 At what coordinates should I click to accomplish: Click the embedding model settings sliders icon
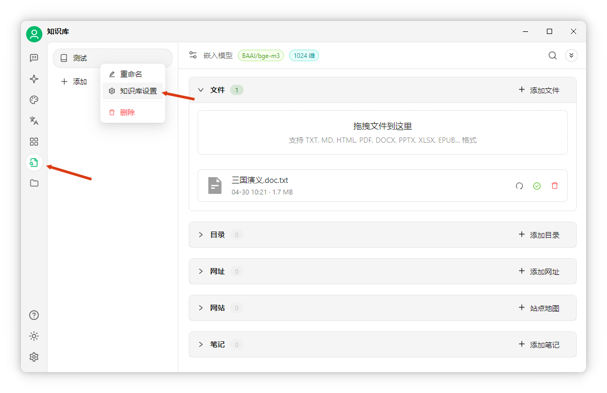(193, 55)
